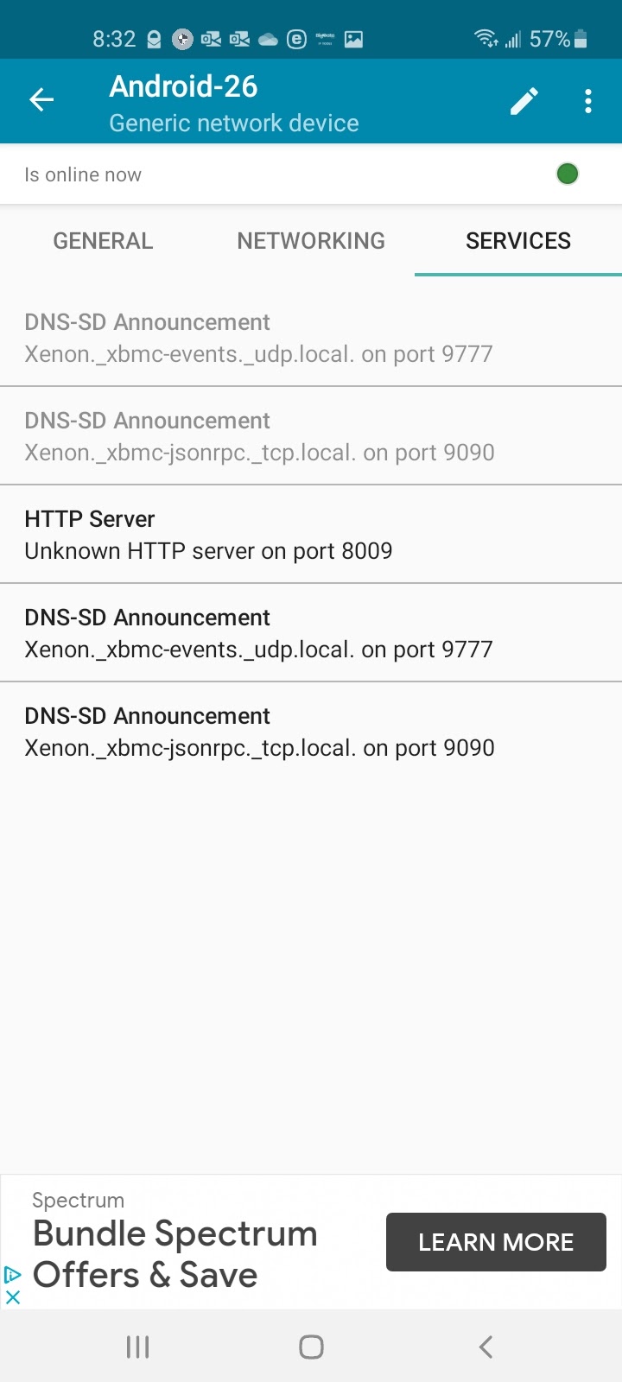The height and width of the screenshot is (1382, 622).
Task: Select the grayed-out xbmc-events port 9777 entry
Action: pyautogui.click(x=311, y=338)
